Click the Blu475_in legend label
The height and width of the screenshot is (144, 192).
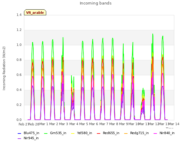pos(31,133)
